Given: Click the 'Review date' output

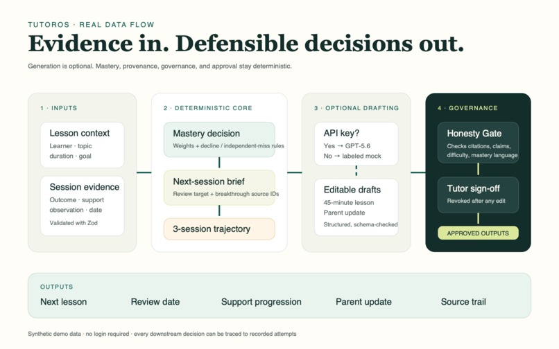Looking at the screenshot, I should pyautogui.click(x=155, y=302).
